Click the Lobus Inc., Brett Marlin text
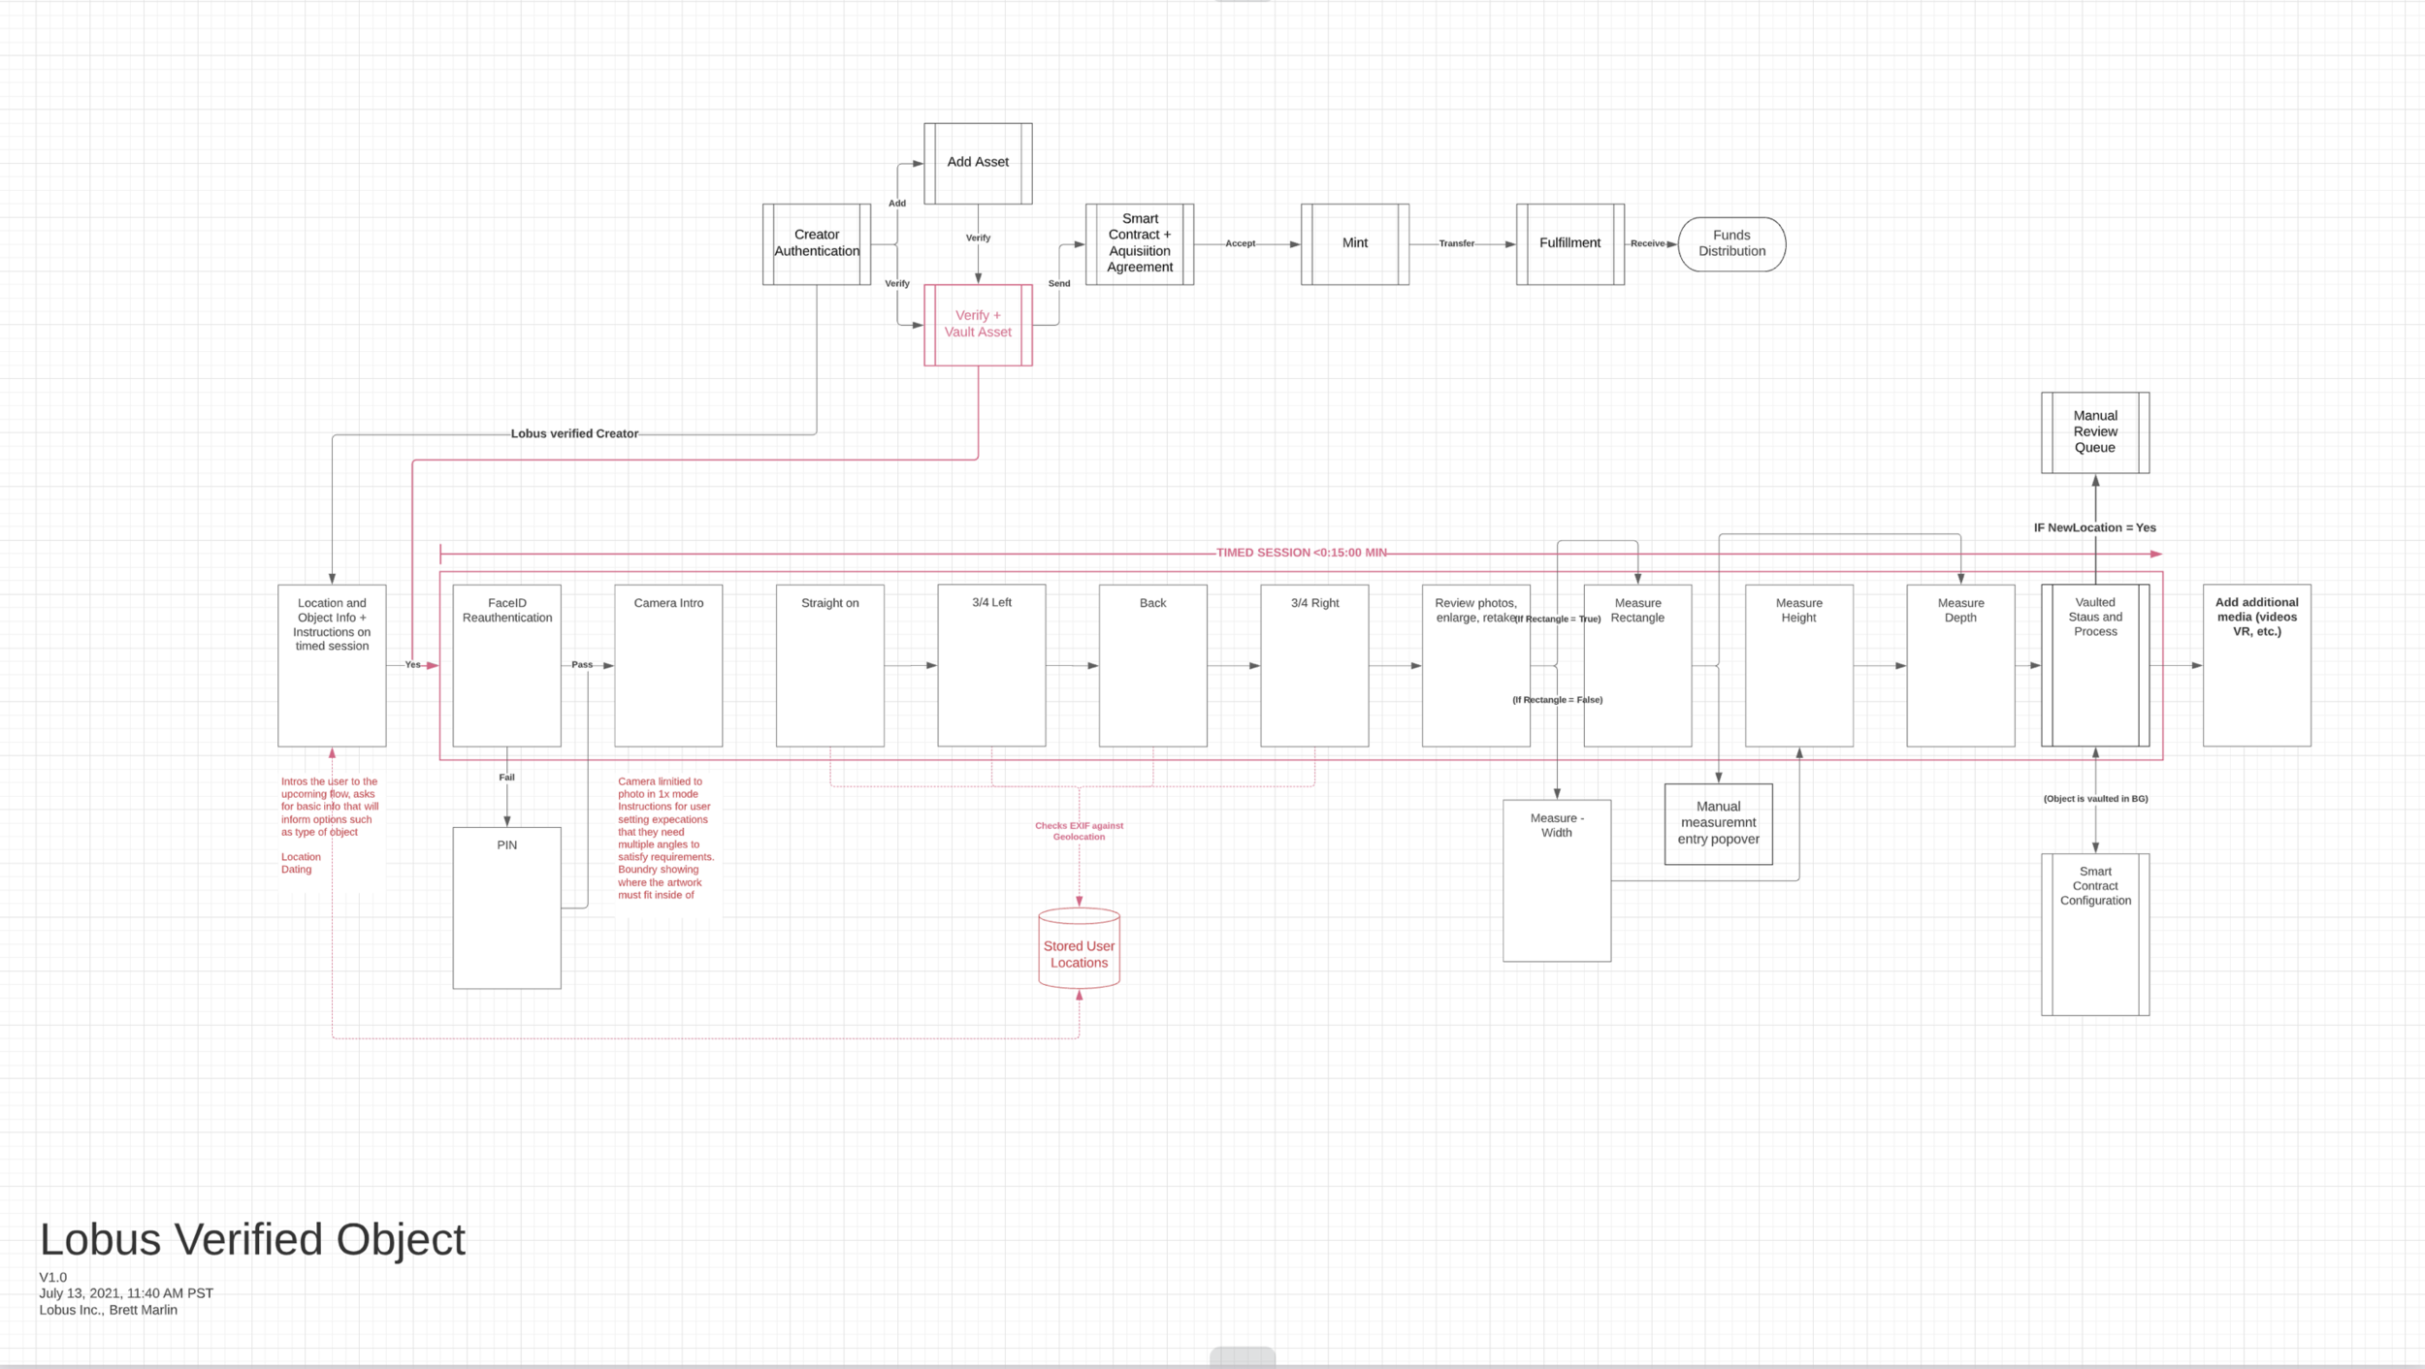This screenshot has width=2425, height=1369. coord(109,1310)
